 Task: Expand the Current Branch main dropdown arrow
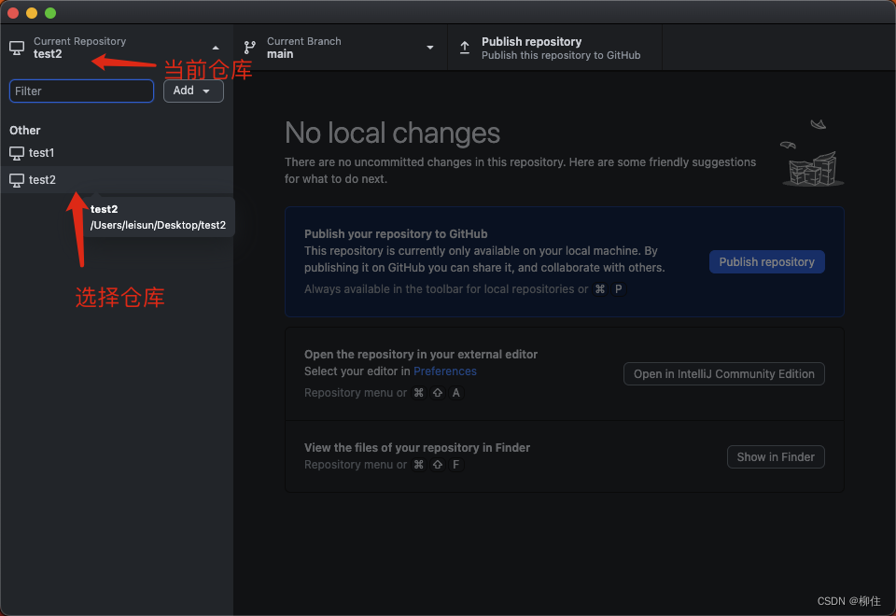(x=430, y=48)
